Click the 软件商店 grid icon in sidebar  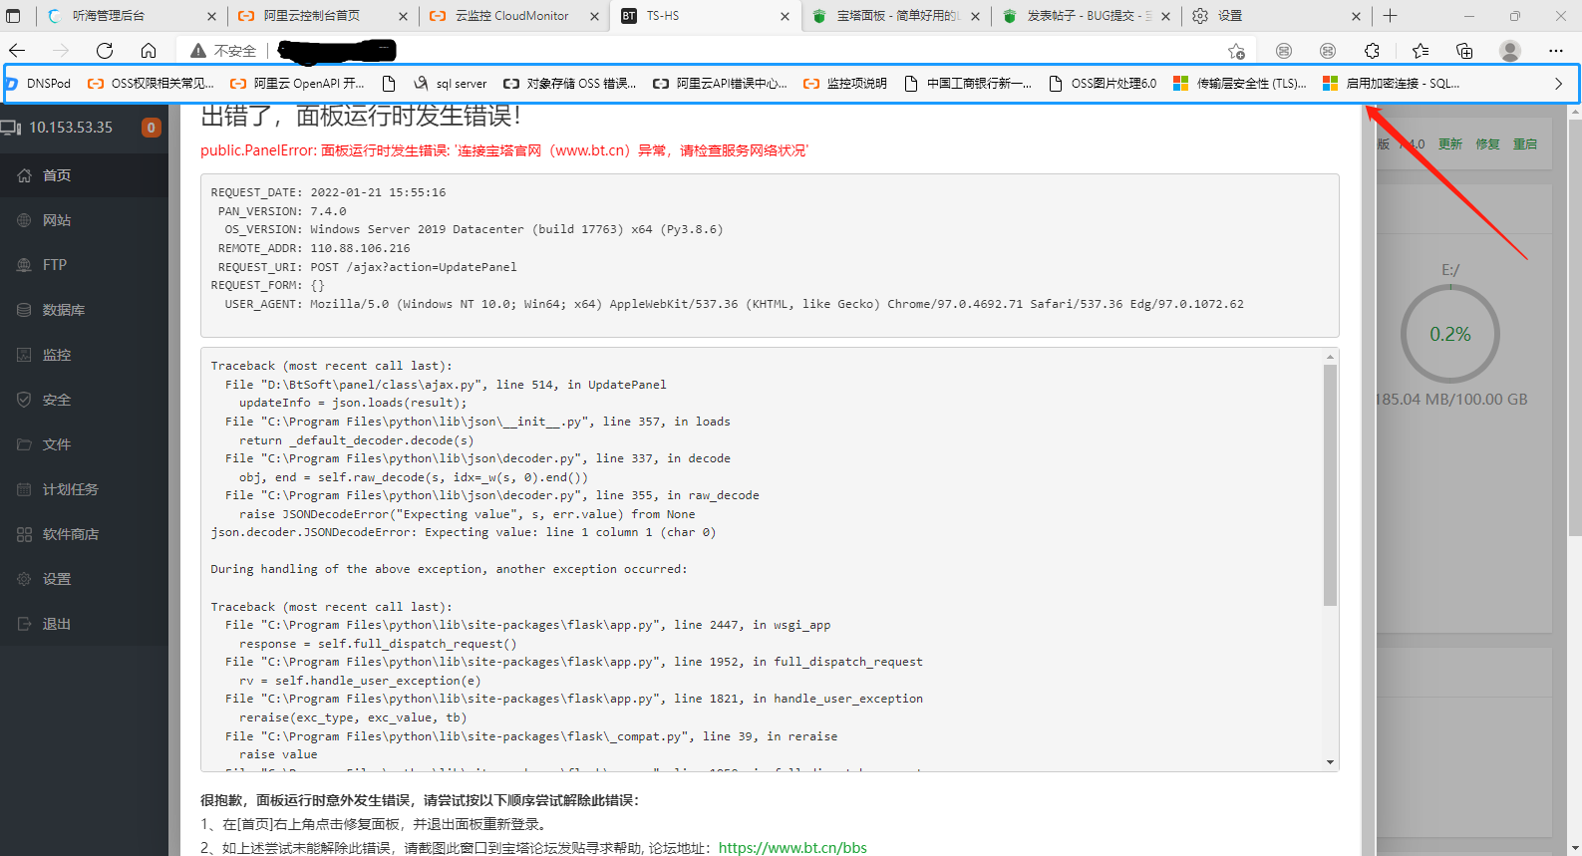24,534
